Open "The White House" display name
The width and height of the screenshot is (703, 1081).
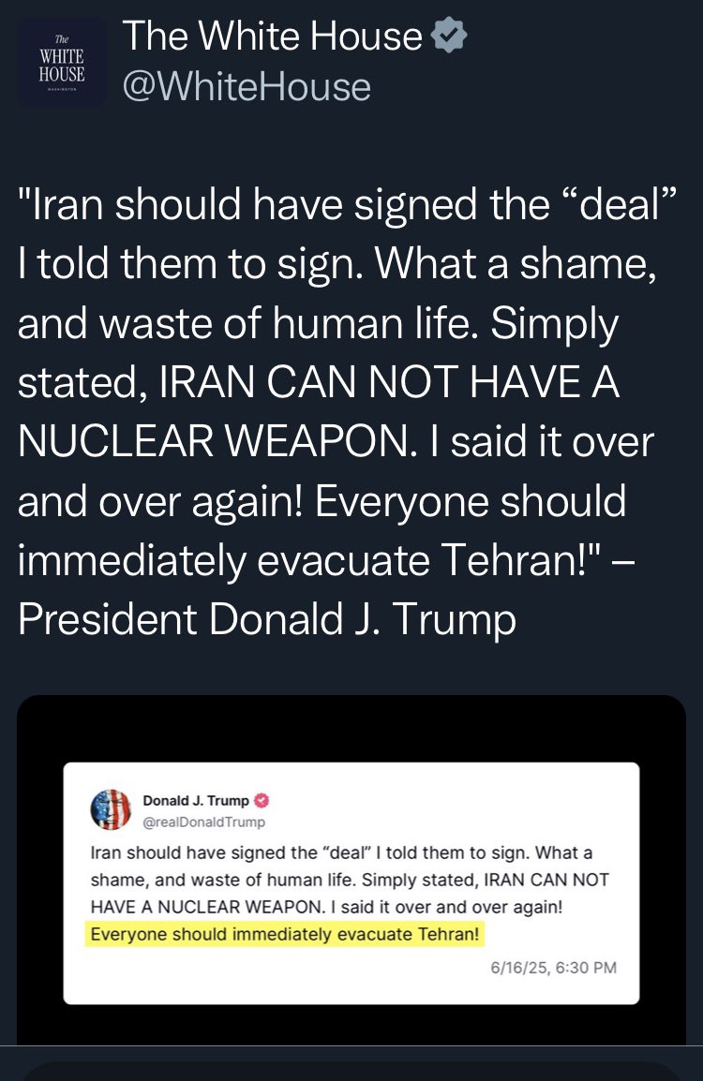coord(273,37)
